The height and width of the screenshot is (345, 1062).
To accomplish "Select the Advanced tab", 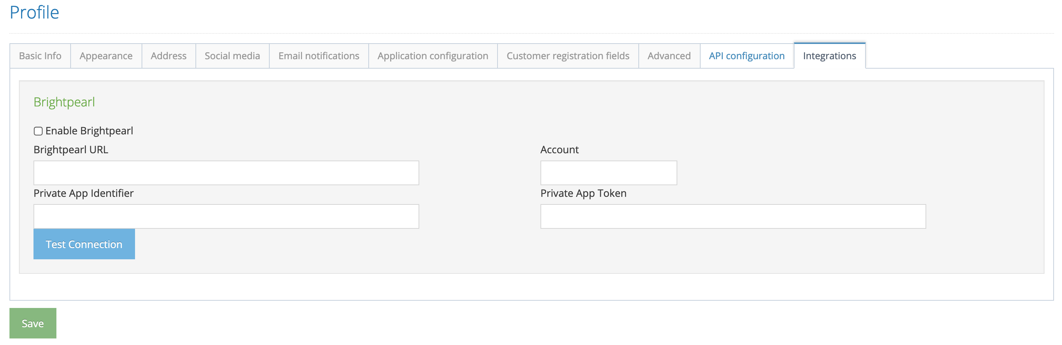I will click(669, 56).
